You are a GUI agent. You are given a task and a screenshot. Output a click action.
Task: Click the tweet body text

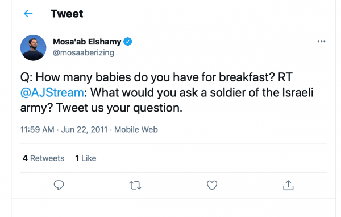(167, 92)
